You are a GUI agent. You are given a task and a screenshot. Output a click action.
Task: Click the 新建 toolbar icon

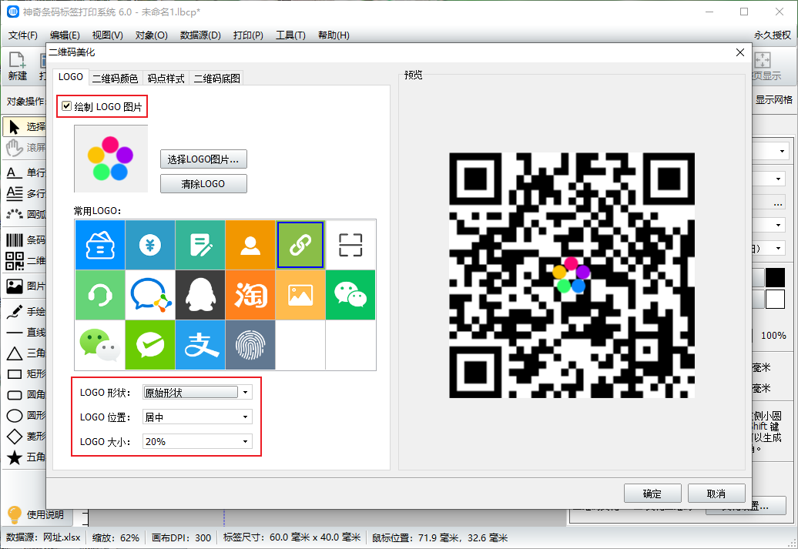[x=17, y=66]
